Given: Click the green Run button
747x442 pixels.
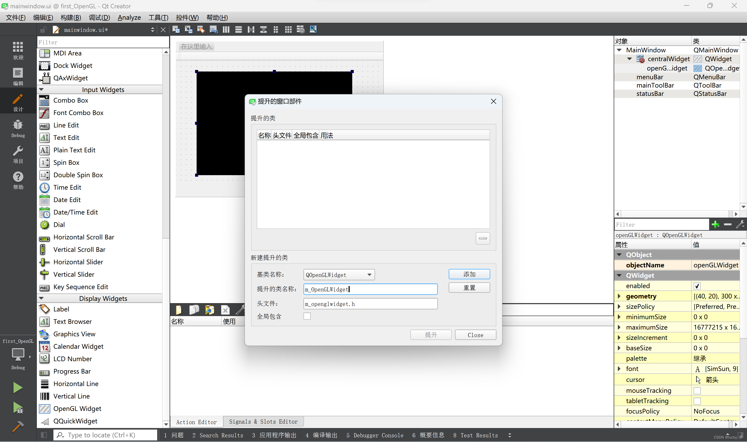Looking at the screenshot, I should point(18,388).
